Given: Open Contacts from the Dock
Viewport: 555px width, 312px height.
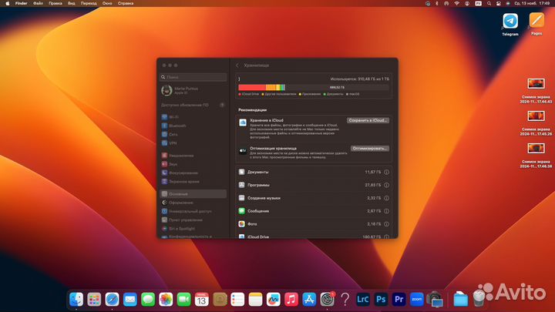Looking at the screenshot, I should pos(220,299).
